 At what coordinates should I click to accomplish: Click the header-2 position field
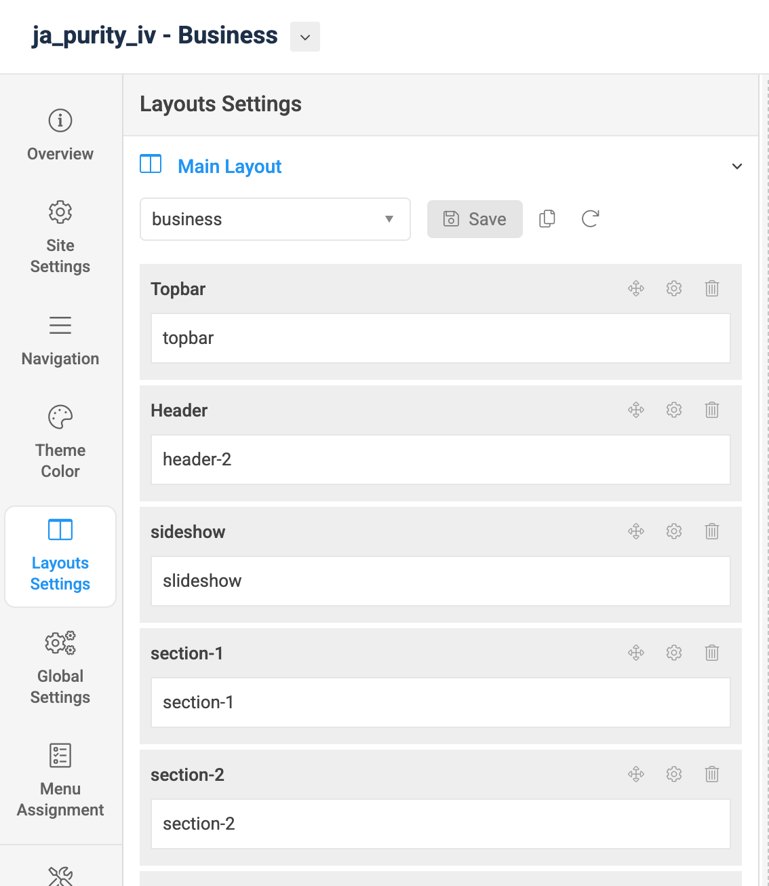(440, 459)
